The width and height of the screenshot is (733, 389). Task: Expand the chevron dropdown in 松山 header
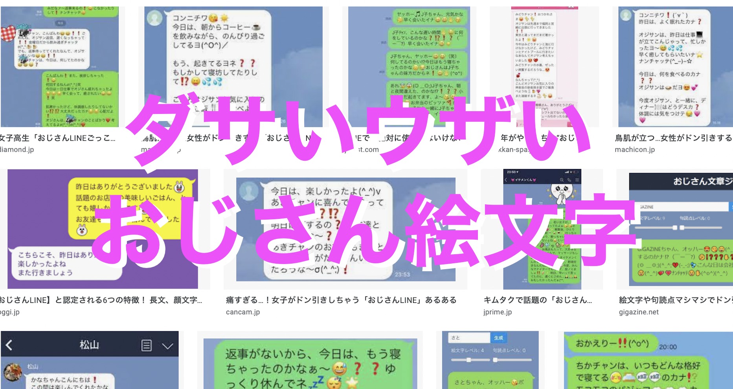click(x=167, y=346)
